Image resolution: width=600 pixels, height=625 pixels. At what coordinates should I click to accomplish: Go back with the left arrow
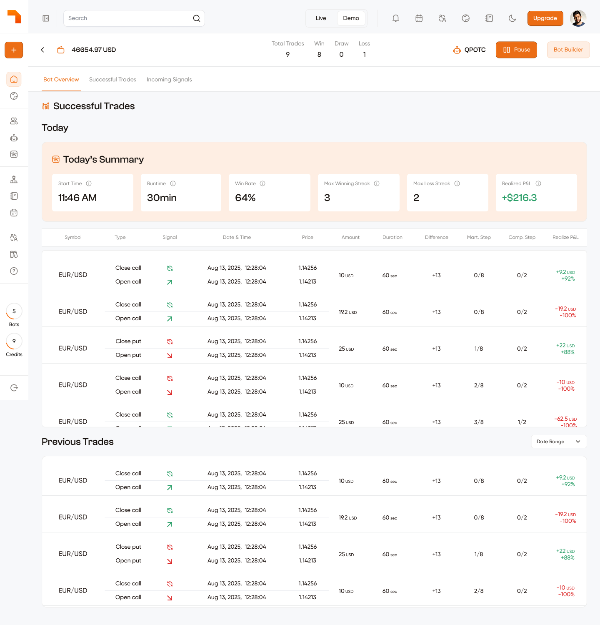42,50
